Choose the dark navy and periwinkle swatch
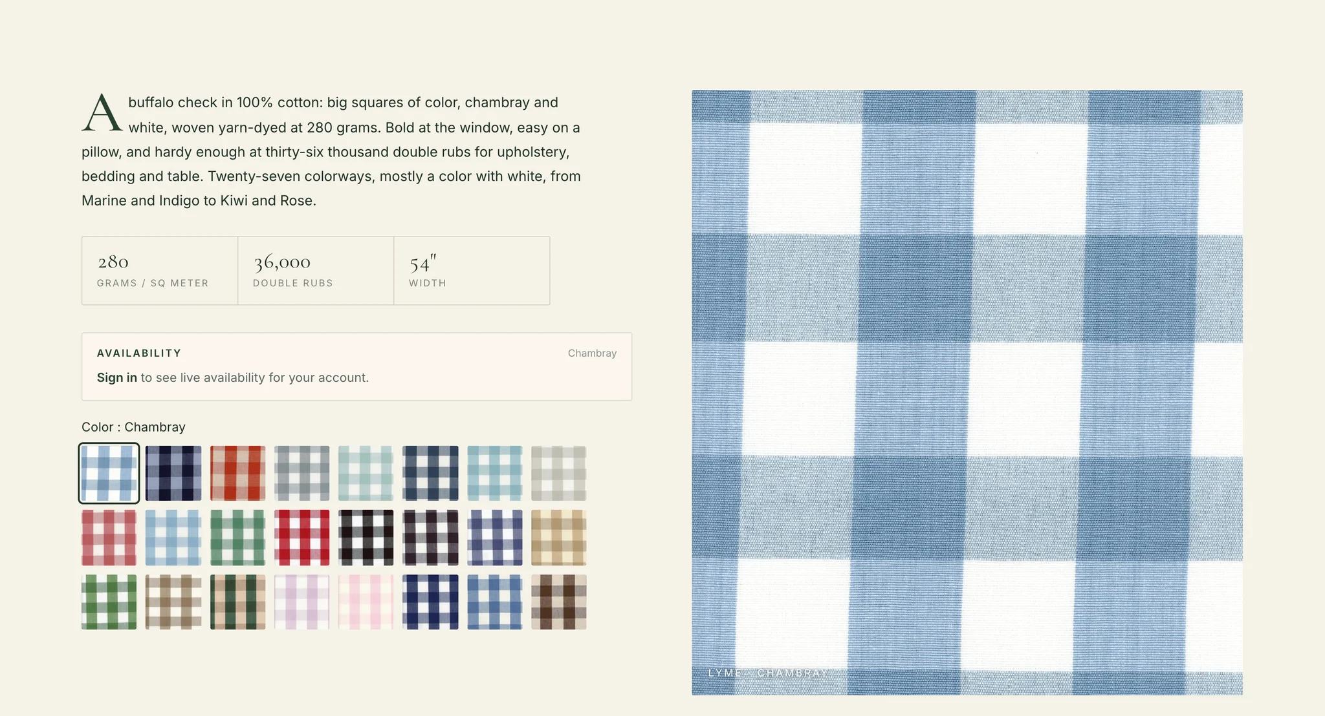The image size is (1325, 716). pos(173,473)
